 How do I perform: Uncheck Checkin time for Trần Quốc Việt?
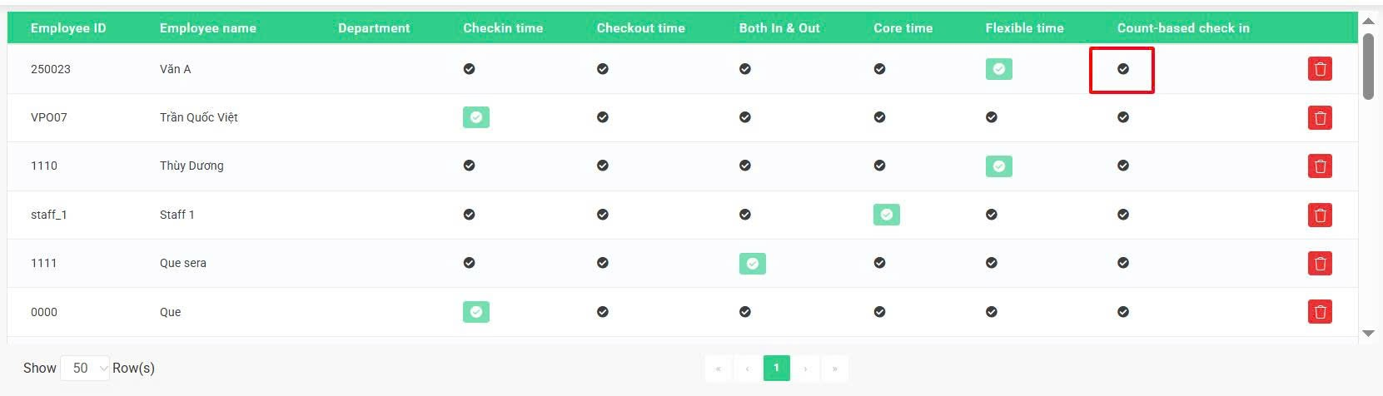click(476, 117)
